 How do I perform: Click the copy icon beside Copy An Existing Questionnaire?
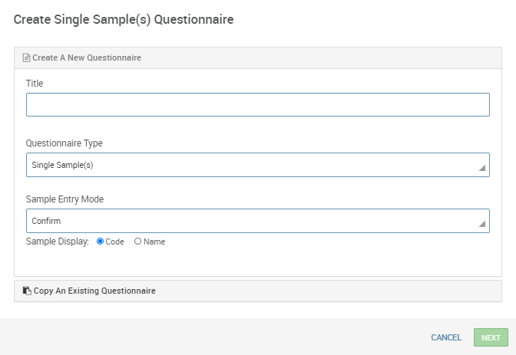[x=27, y=291]
